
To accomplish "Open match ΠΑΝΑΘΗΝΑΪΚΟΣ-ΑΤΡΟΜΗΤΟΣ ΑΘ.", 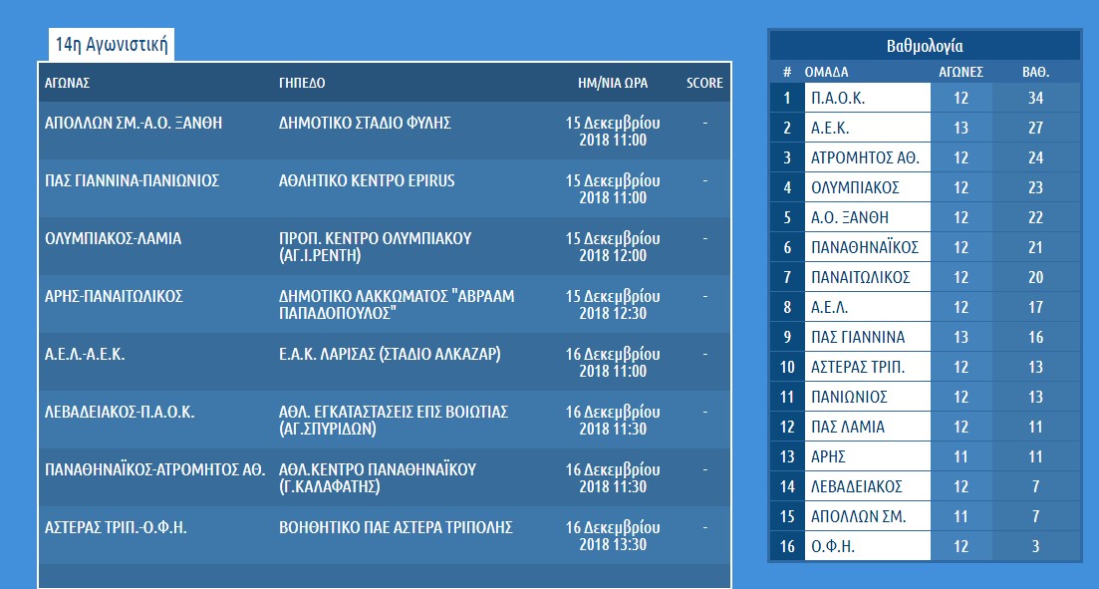I will pyautogui.click(x=154, y=469).
